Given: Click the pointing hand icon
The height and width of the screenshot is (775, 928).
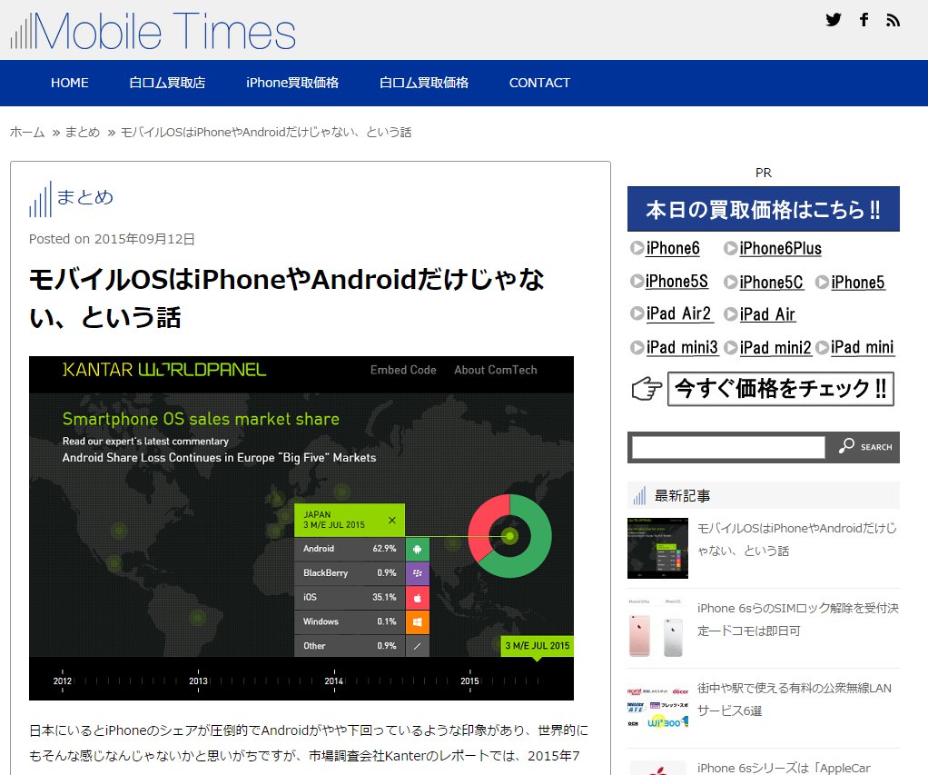Looking at the screenshot, I should (x=647, y=389).
